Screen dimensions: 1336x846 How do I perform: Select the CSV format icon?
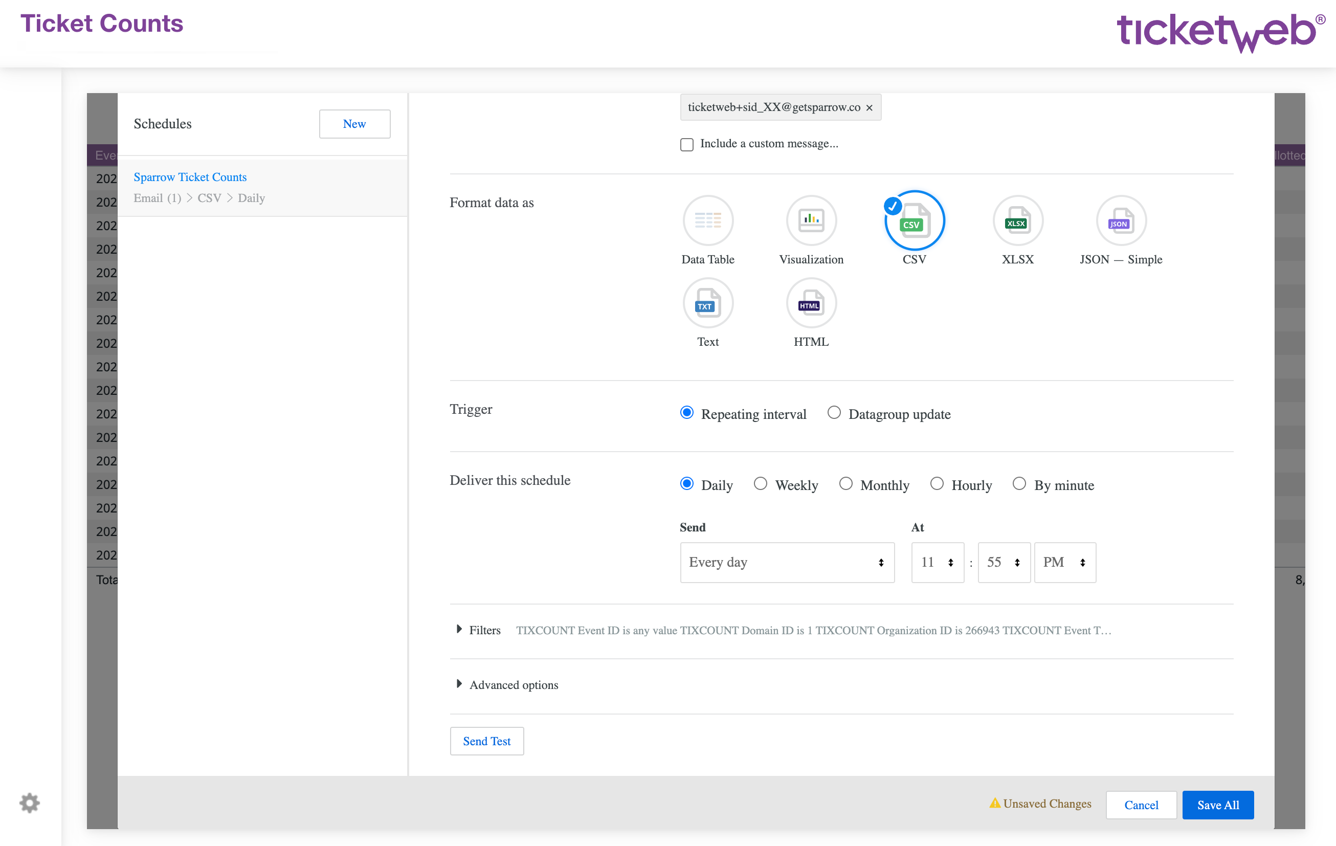(x=915, y=220)
